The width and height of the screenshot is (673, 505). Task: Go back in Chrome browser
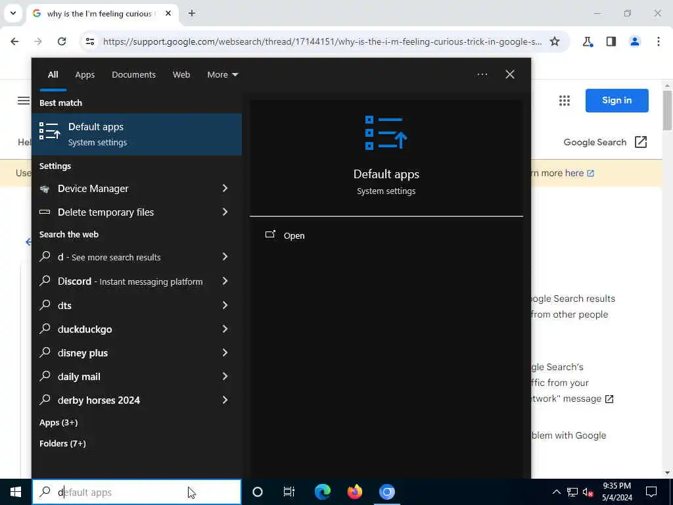coord(14,41)
